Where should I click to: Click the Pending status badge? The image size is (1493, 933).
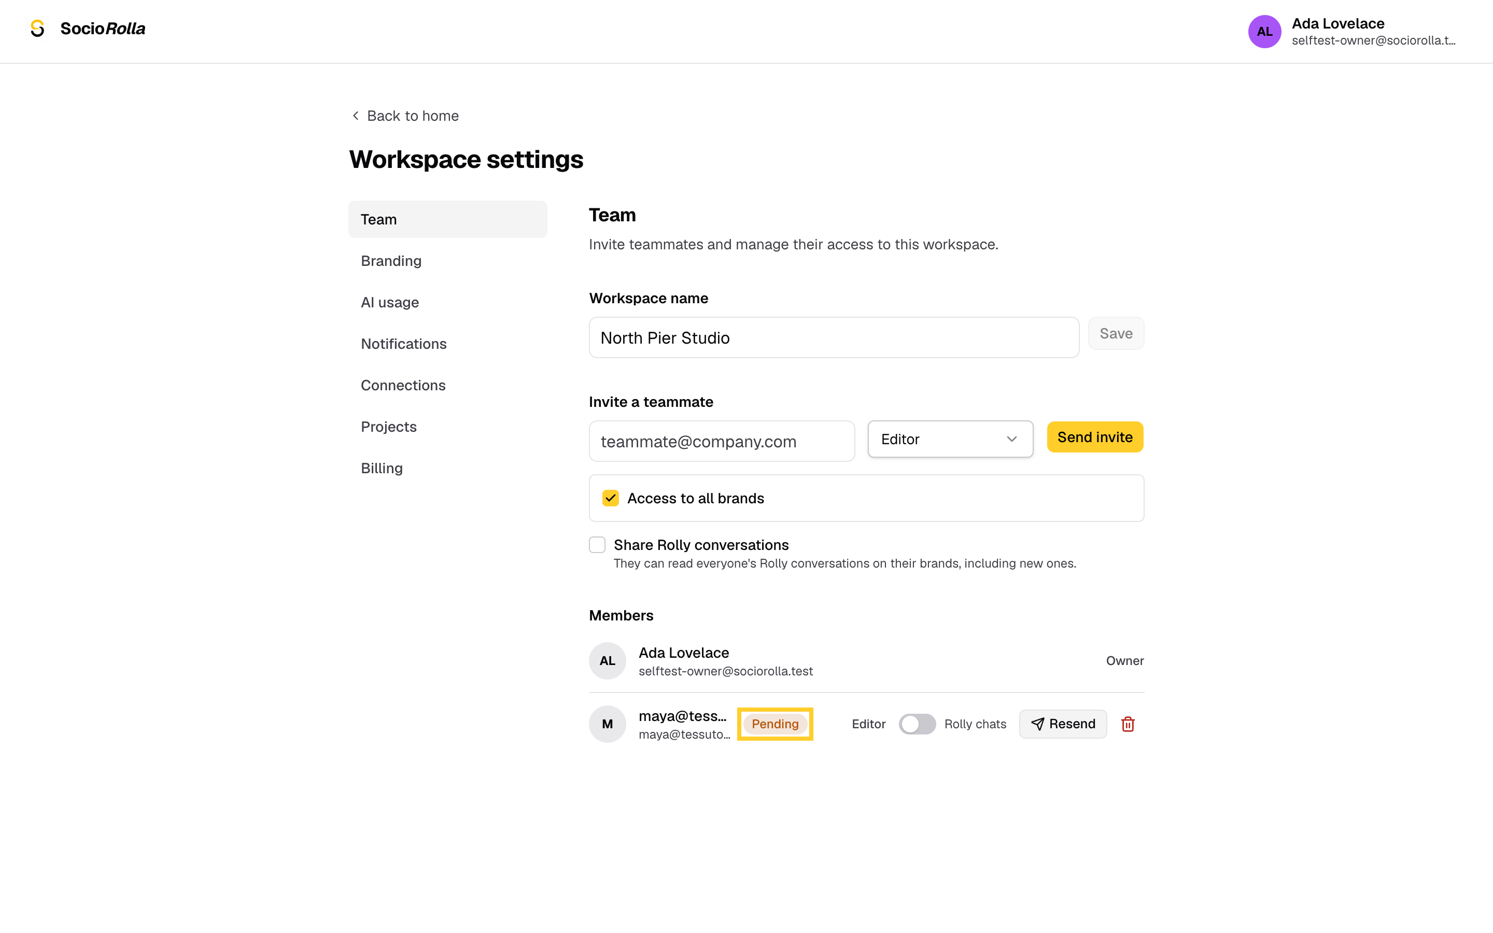(775, 724)
